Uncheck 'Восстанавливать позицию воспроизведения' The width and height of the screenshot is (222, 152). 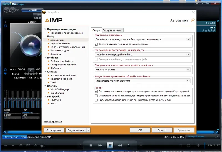tap(96, 44)
